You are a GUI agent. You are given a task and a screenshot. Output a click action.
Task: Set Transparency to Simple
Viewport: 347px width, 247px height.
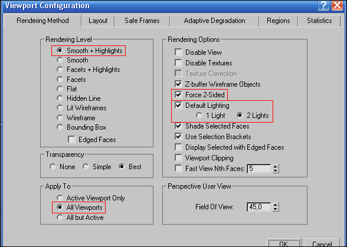click(x=86, y=166)
